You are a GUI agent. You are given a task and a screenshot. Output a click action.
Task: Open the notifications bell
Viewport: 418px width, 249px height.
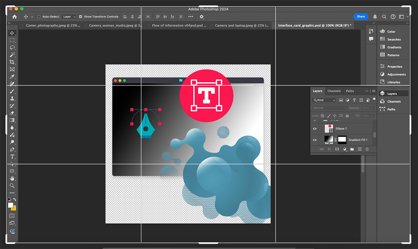pos(375,16)
